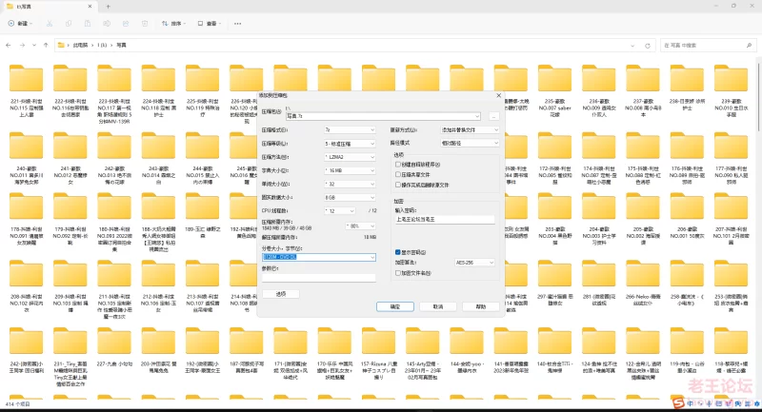Viewport: 762px width, 412px height.
Task: Click the Rename icon in Explorer toolbar
Action: [x=107, y=23]
